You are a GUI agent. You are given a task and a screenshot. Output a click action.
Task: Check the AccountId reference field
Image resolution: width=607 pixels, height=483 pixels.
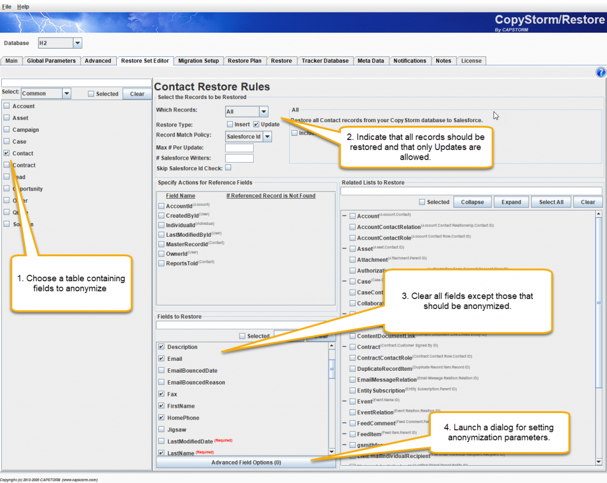tap(161, 206)
